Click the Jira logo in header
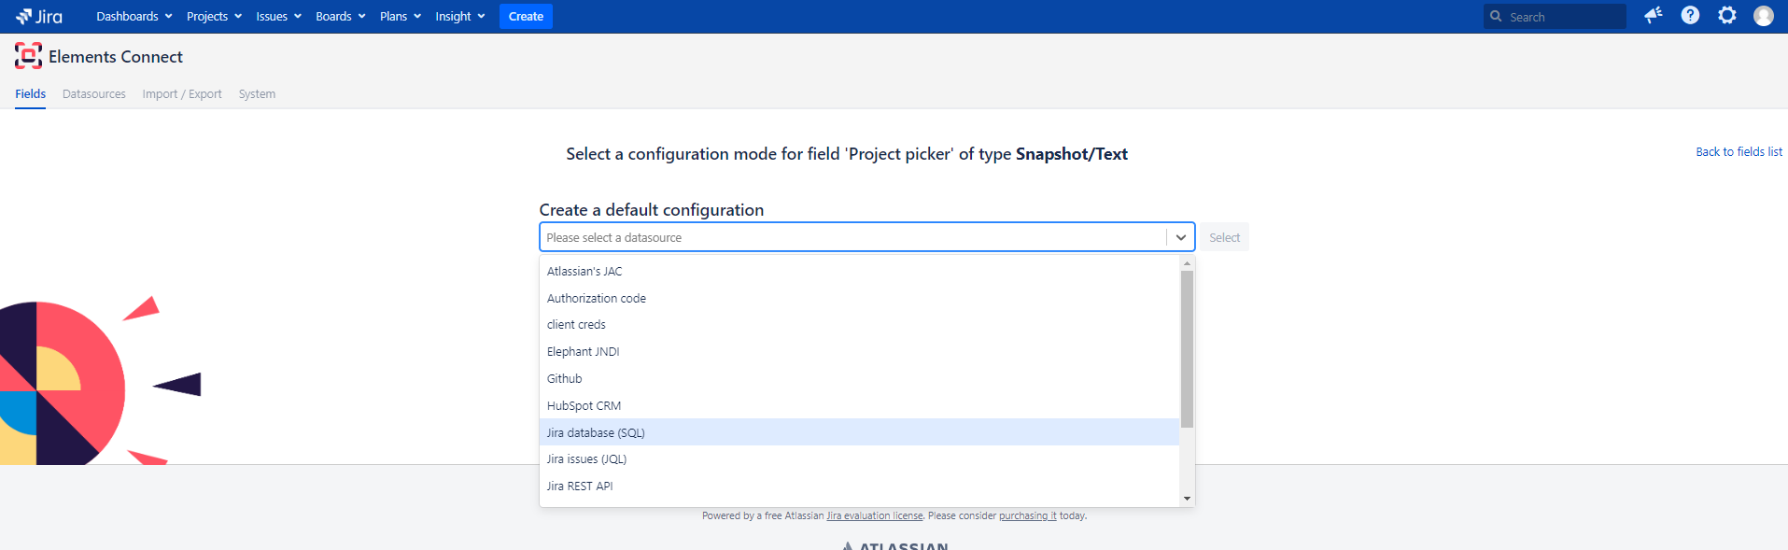The height and width of the screenshot is (550, 1788). 39,17
